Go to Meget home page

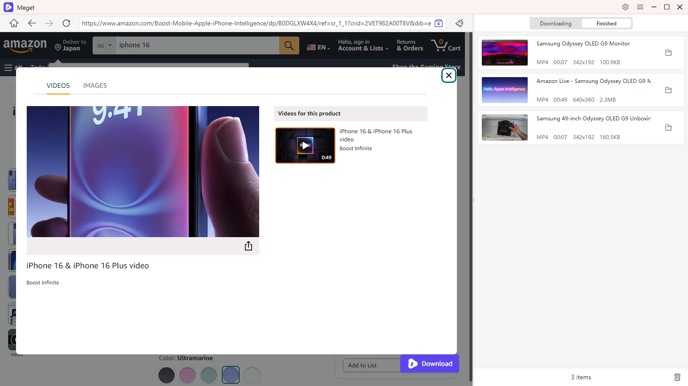click(x=14, y=23)
